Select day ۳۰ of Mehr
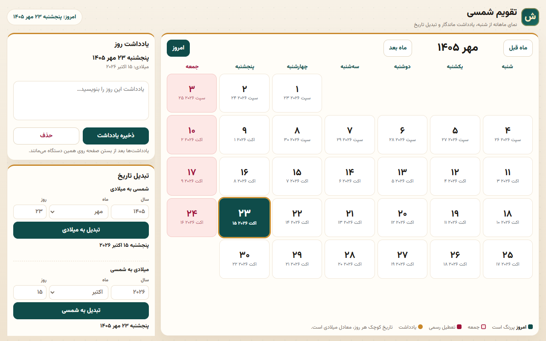Viewport: 546px width, 341px height. (x=244, y=259)
